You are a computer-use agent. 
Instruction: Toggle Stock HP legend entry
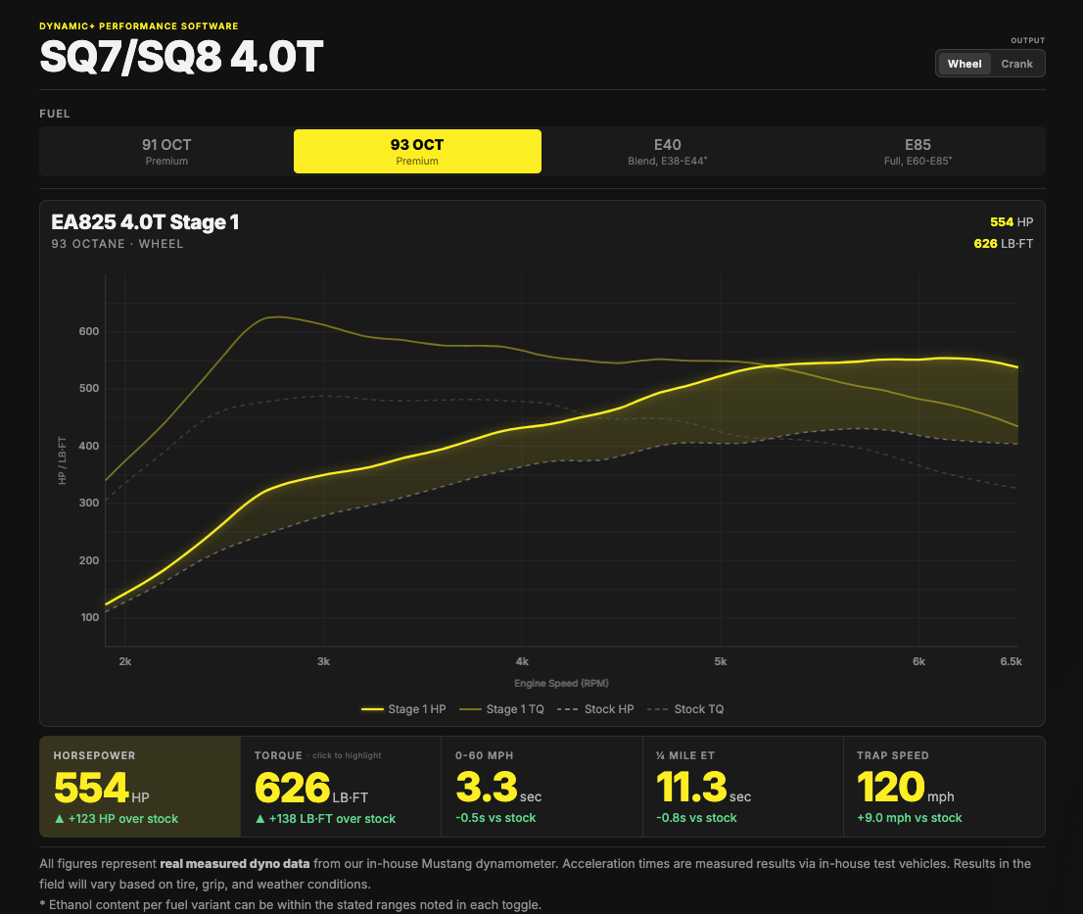(x=595, y=709)
